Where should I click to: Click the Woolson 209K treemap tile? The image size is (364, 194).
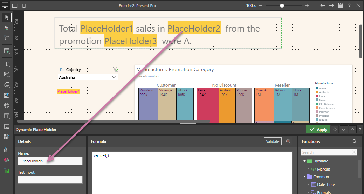(x=148, y=105)
